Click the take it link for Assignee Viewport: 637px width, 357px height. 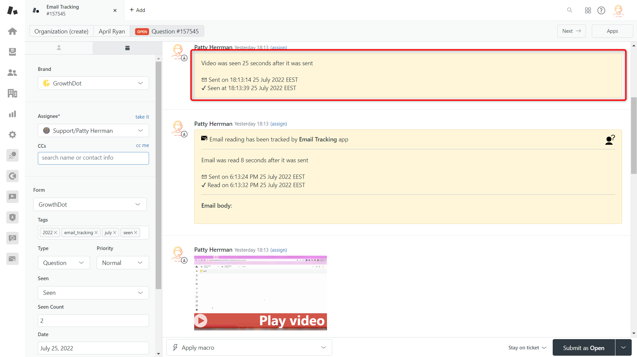point(142,117)
